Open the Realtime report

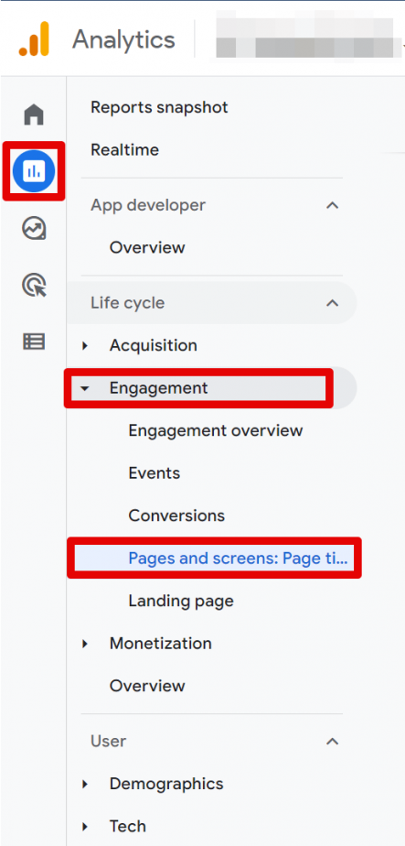pos(125,149)
